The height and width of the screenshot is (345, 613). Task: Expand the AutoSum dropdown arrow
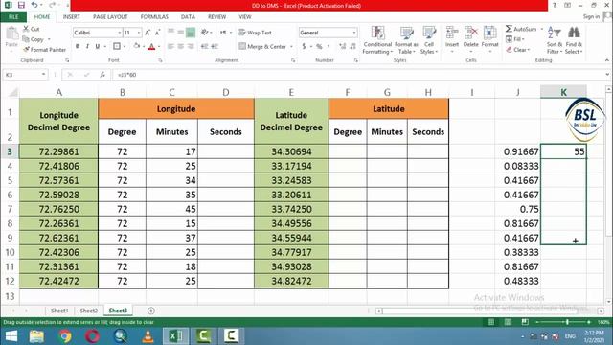541,29
